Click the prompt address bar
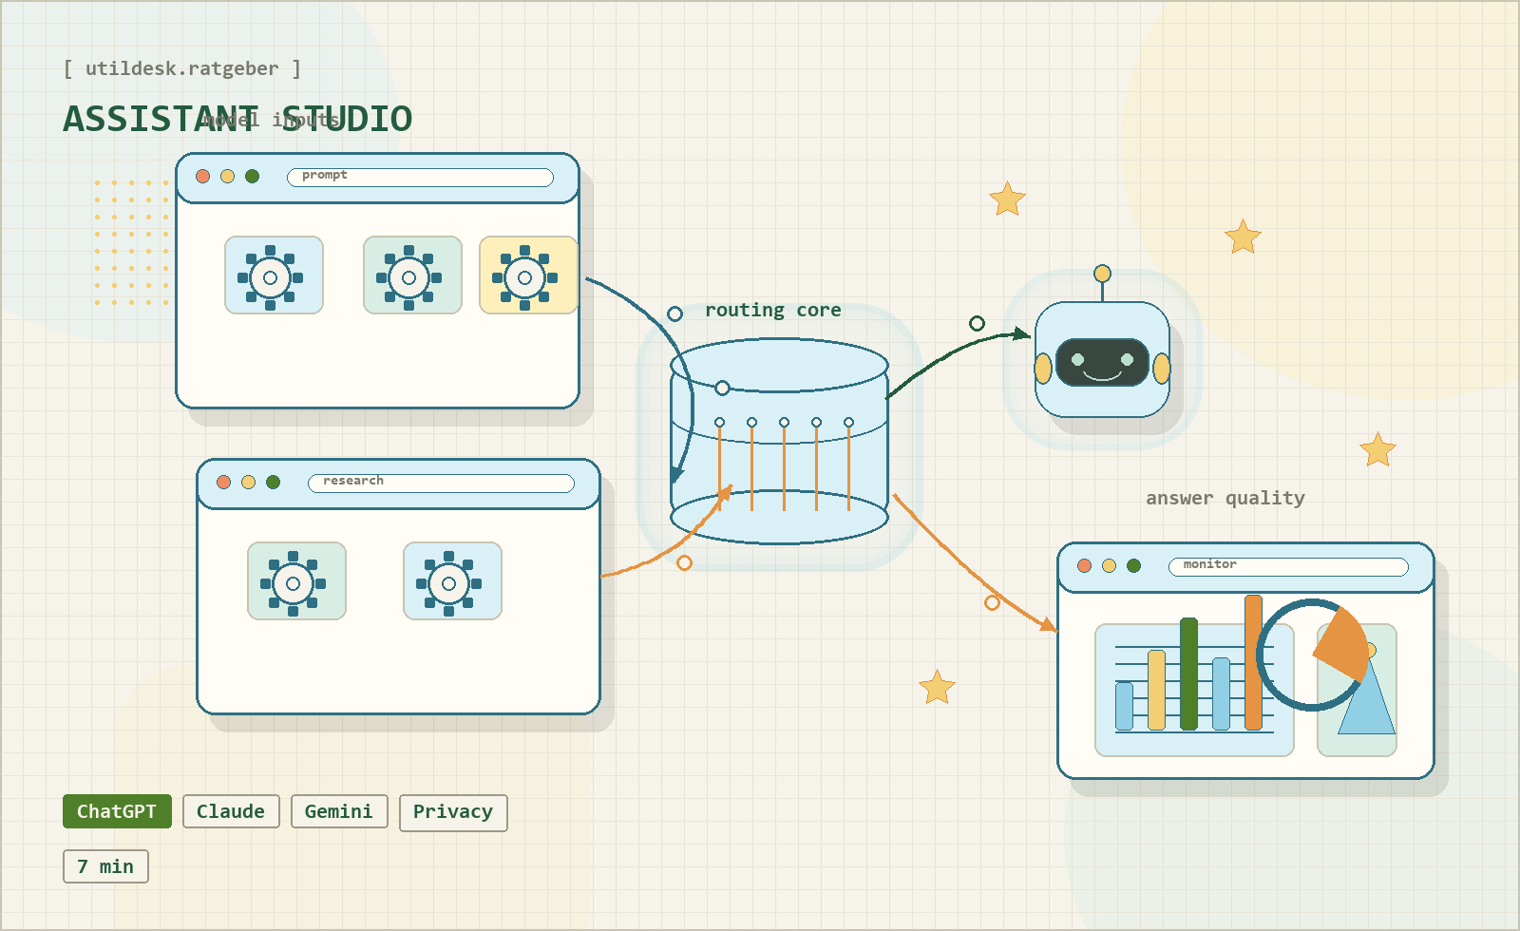This screenshot has height=931, width=1520. coord(420,178)
